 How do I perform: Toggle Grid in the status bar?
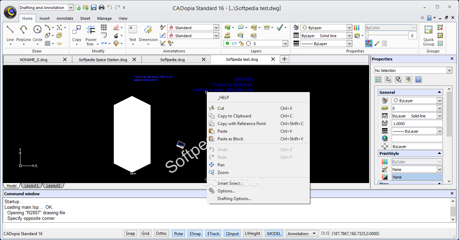coord(145,233)
